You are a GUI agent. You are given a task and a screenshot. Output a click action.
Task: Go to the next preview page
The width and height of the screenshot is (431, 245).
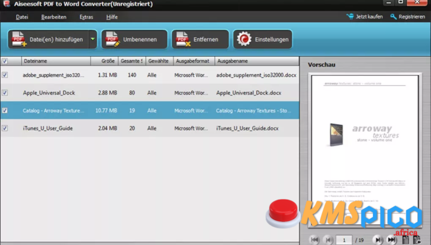click(378, 240)
